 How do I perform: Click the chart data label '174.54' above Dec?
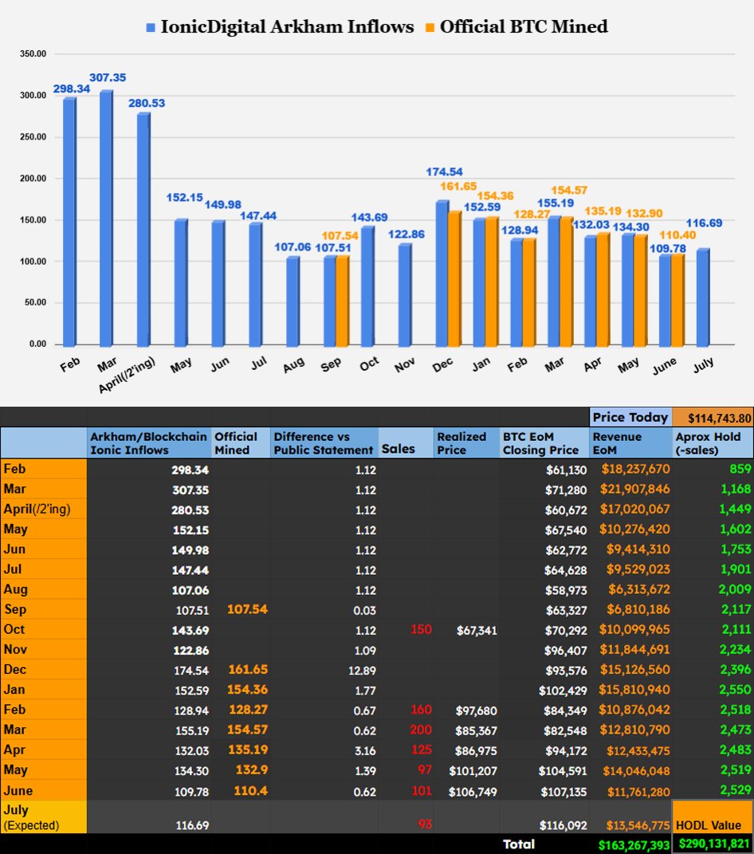point(444,171)
